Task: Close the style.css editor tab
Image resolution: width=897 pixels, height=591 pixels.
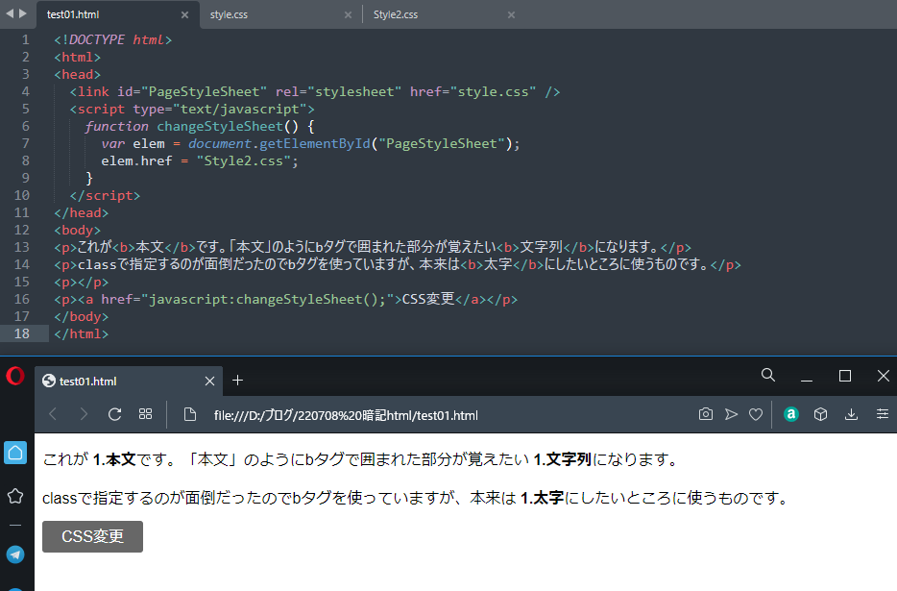Action: pyautogui.click(x=348, y=14)
